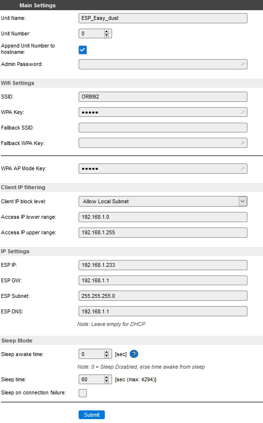Screen dimensions: 263x423
Task: Expand the Allow Local Subnet dropdown arrow
Action: pyautogui.click(x=243, y=201)
